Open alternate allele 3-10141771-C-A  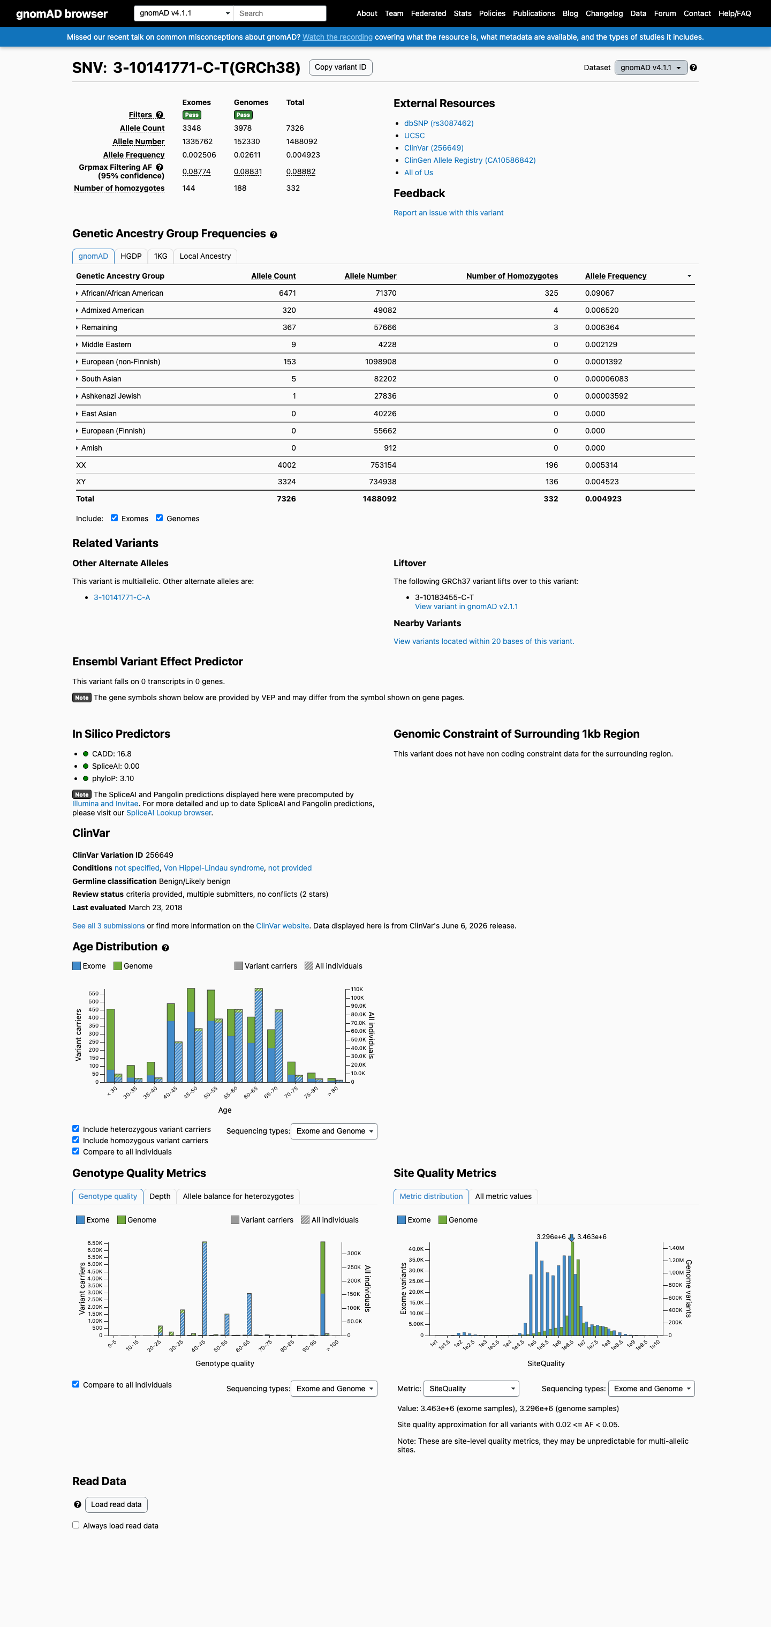[x=122, y=597]
